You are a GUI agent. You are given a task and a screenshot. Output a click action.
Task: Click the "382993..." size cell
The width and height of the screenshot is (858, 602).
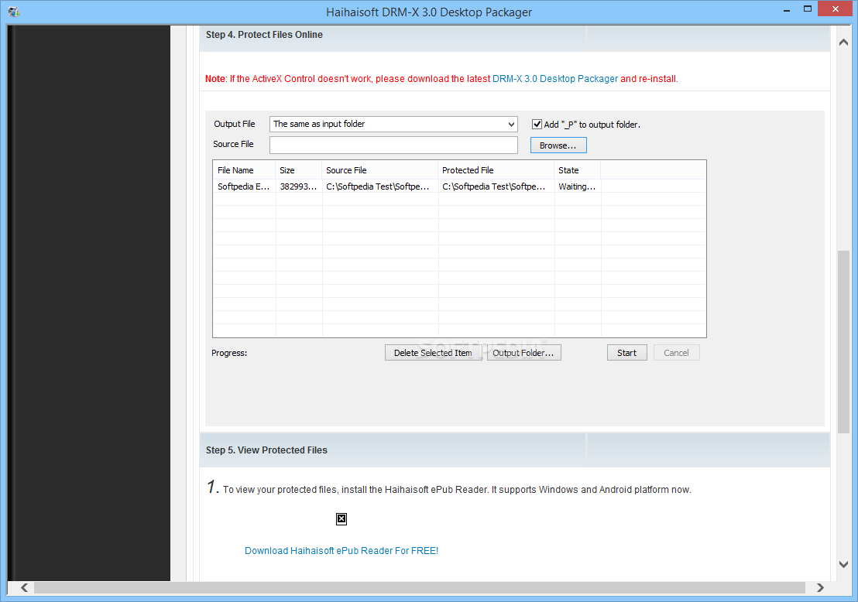[x=299, y=186]
